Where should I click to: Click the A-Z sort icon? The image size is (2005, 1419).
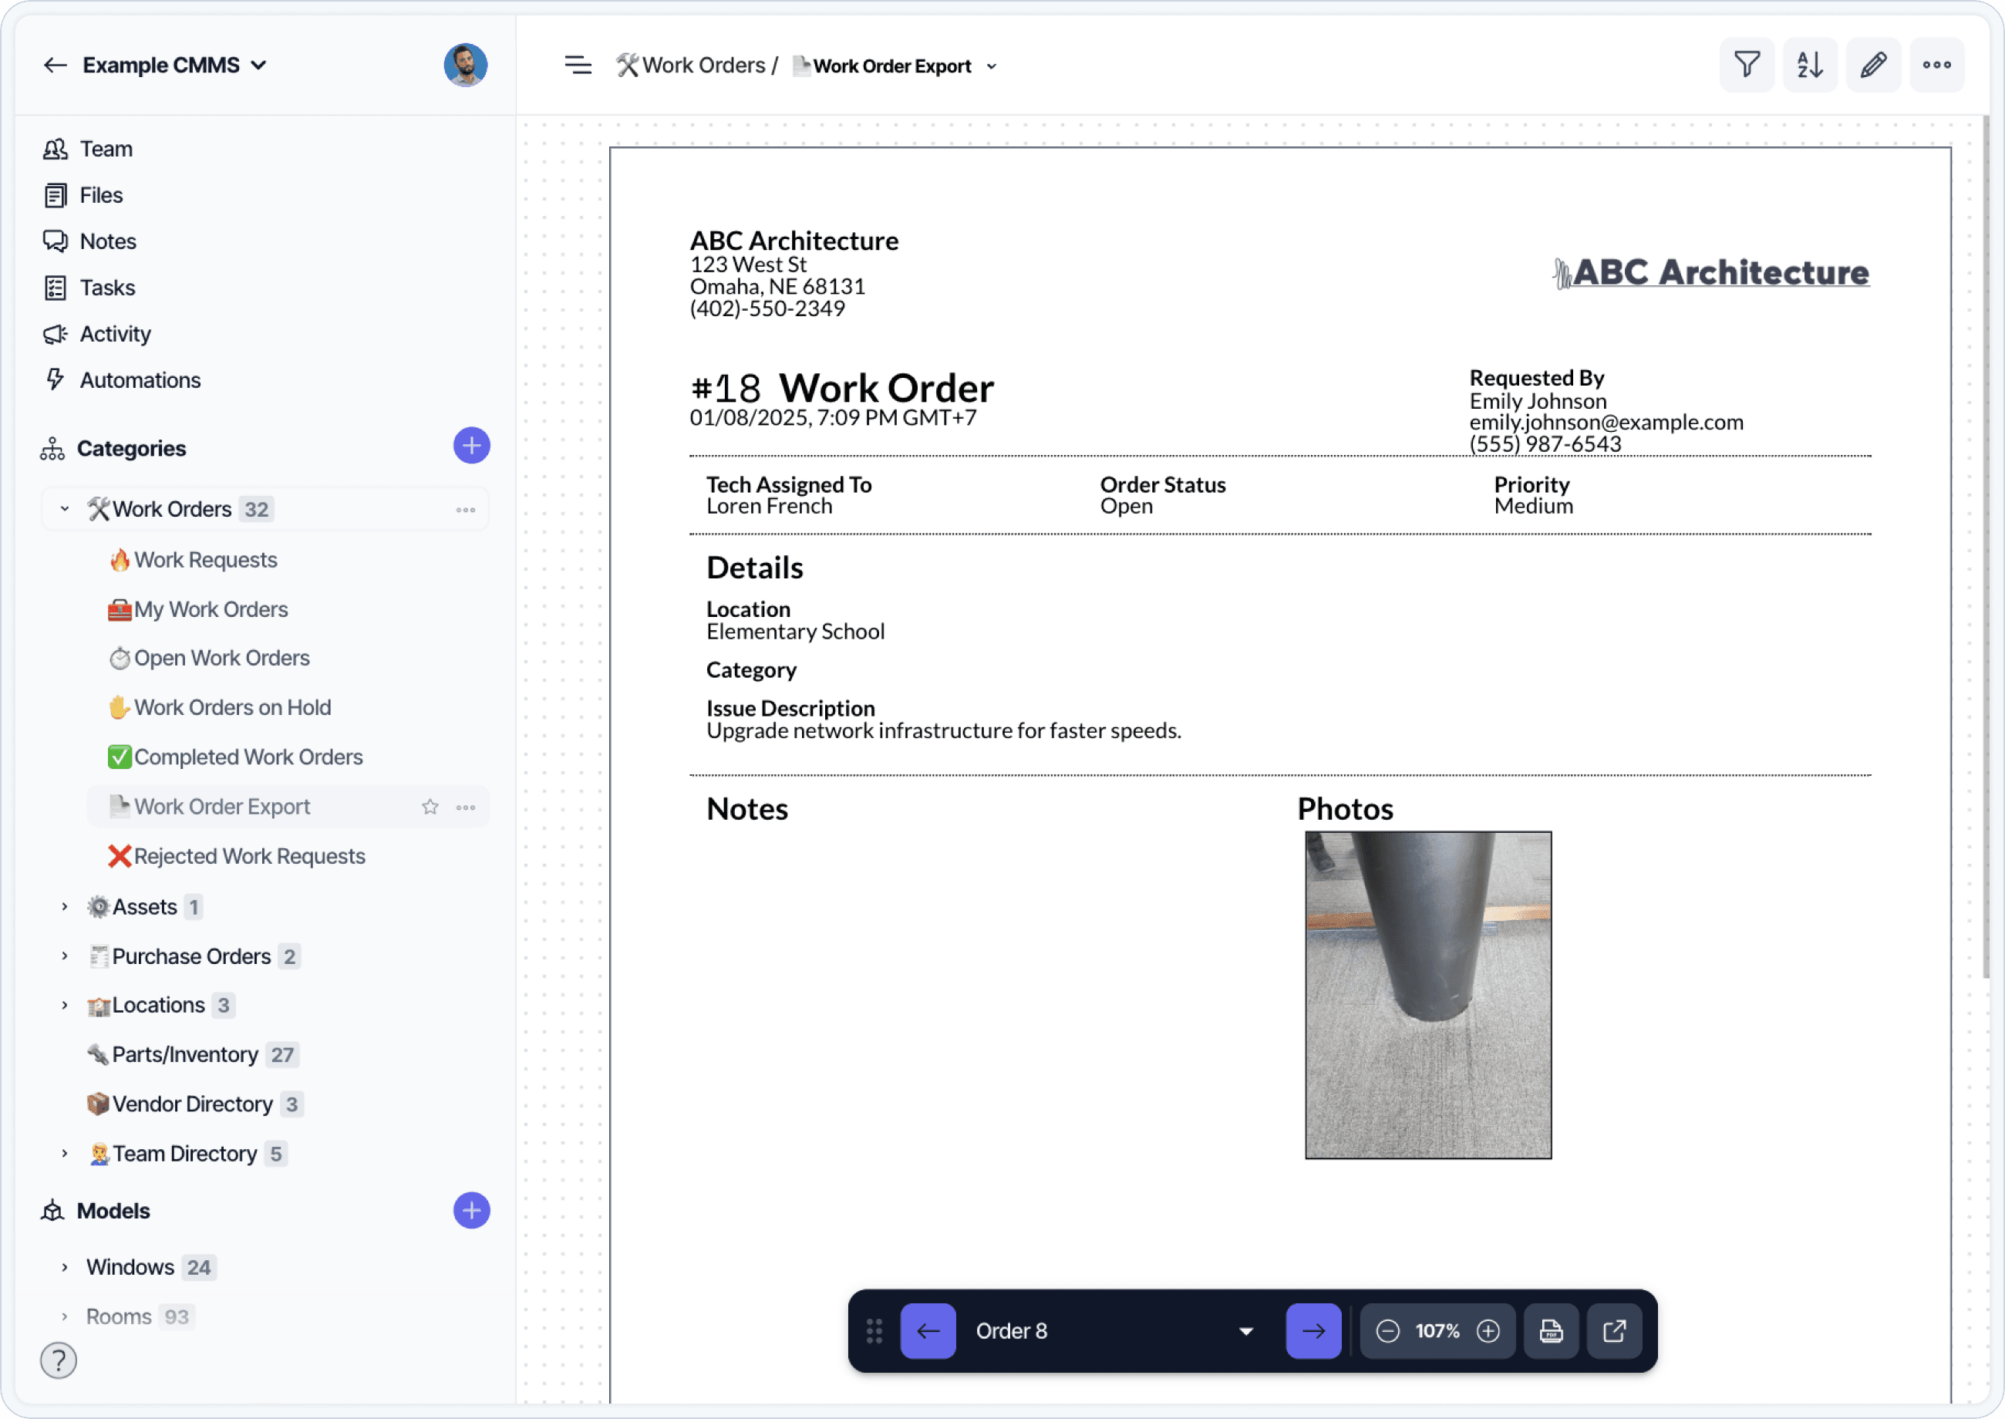click(1809, 65)
